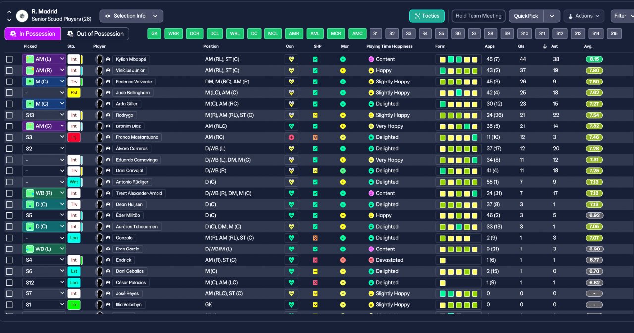The width and height of the screenshot is (634, 333).
Task: Click Éder Militão's 6.92 rating pill
Action: pyautogui.click(x=594, y=215)
